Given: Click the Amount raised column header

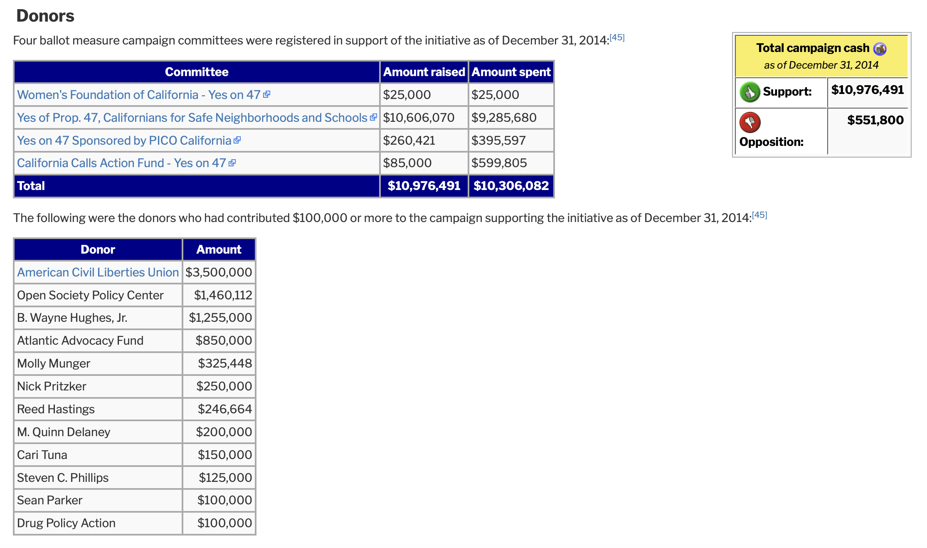Looking at the screenshot, I should tap(424, 72).
